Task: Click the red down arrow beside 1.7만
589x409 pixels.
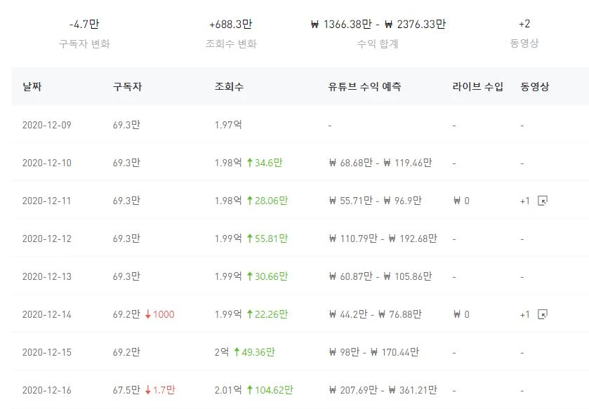Action: [148, 390]
